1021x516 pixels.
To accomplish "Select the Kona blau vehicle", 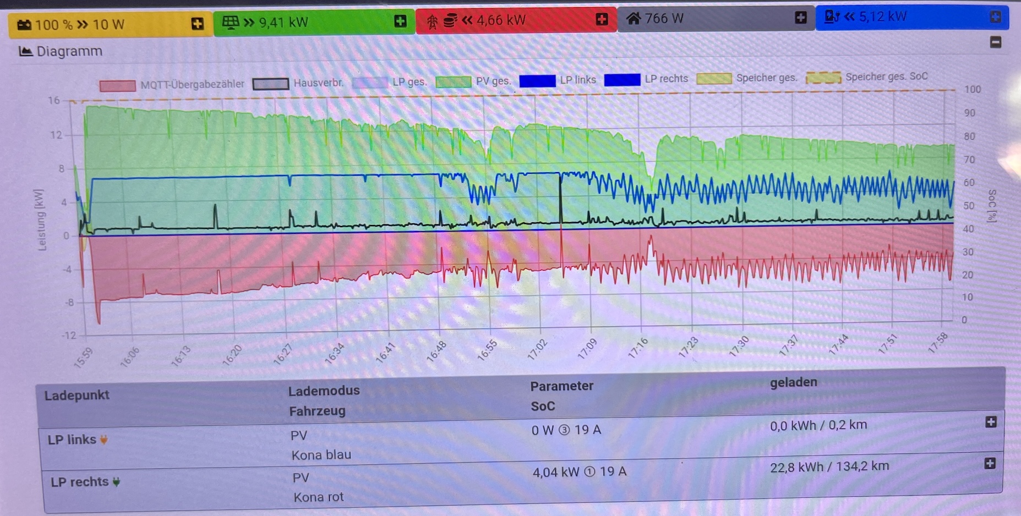I will coord(321,455).
